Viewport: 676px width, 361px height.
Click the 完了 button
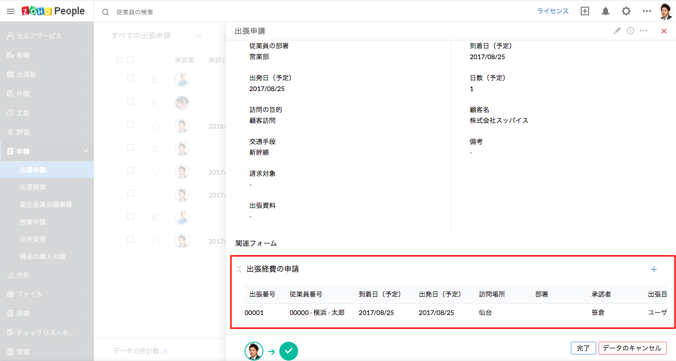(x=583, y=348)
